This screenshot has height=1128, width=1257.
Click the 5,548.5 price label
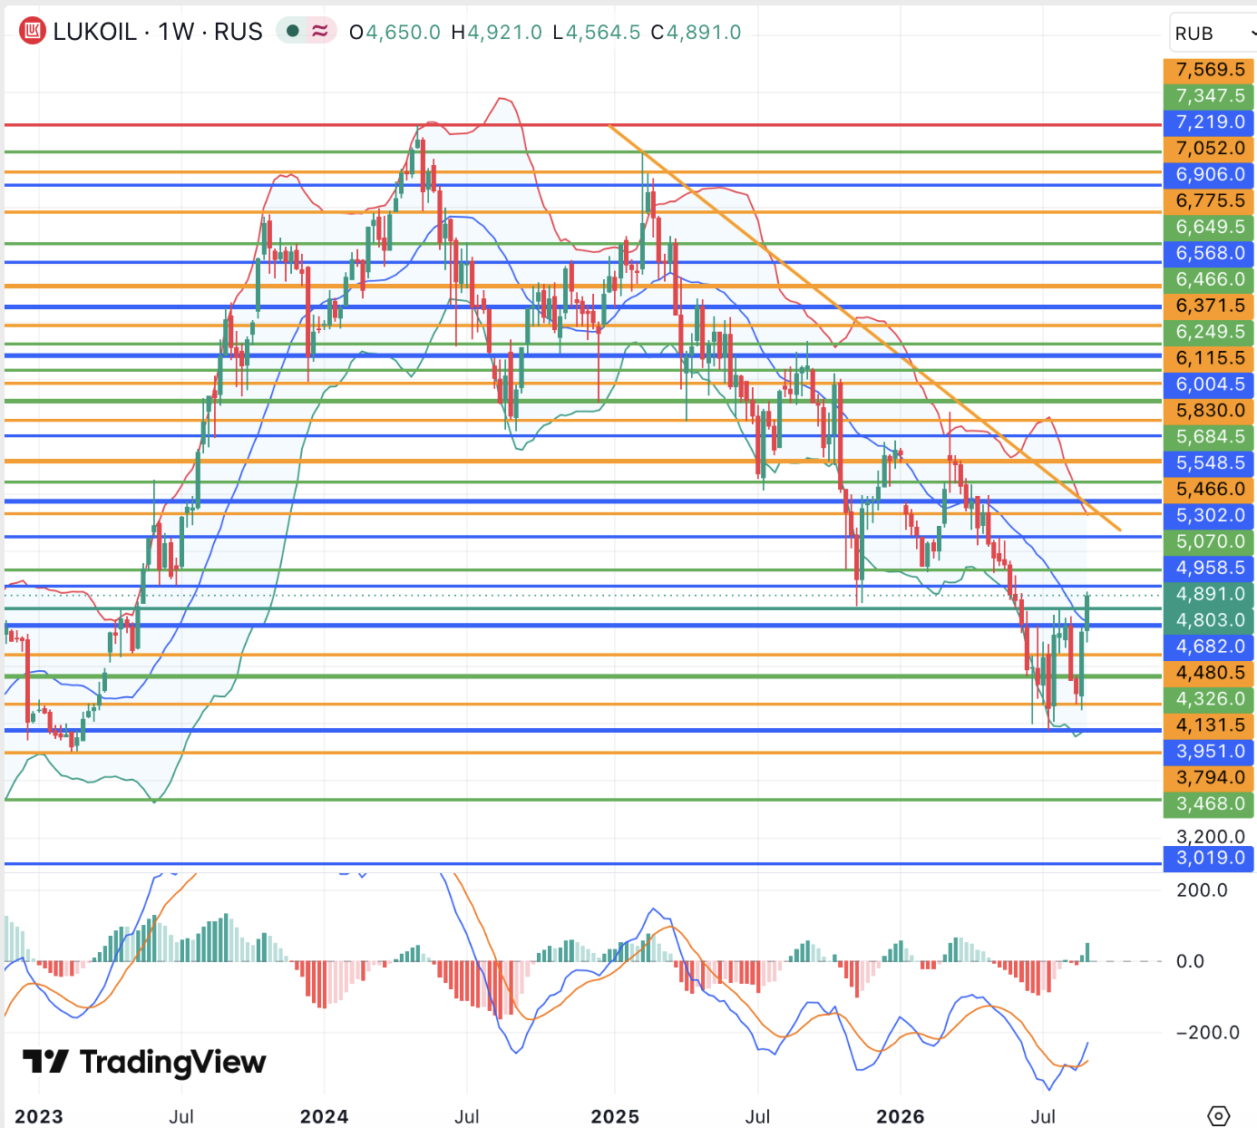(x=1209, y=464)
